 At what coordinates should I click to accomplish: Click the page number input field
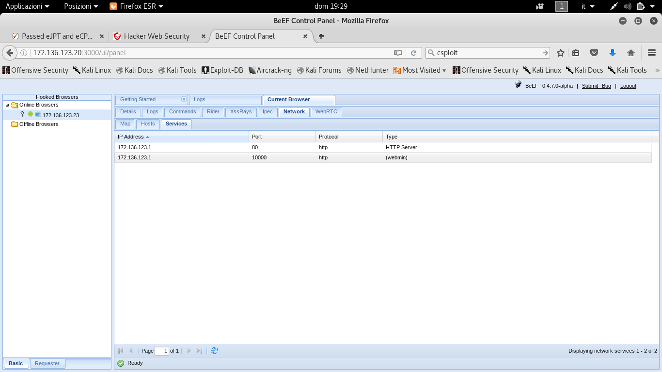pos(162,351)
